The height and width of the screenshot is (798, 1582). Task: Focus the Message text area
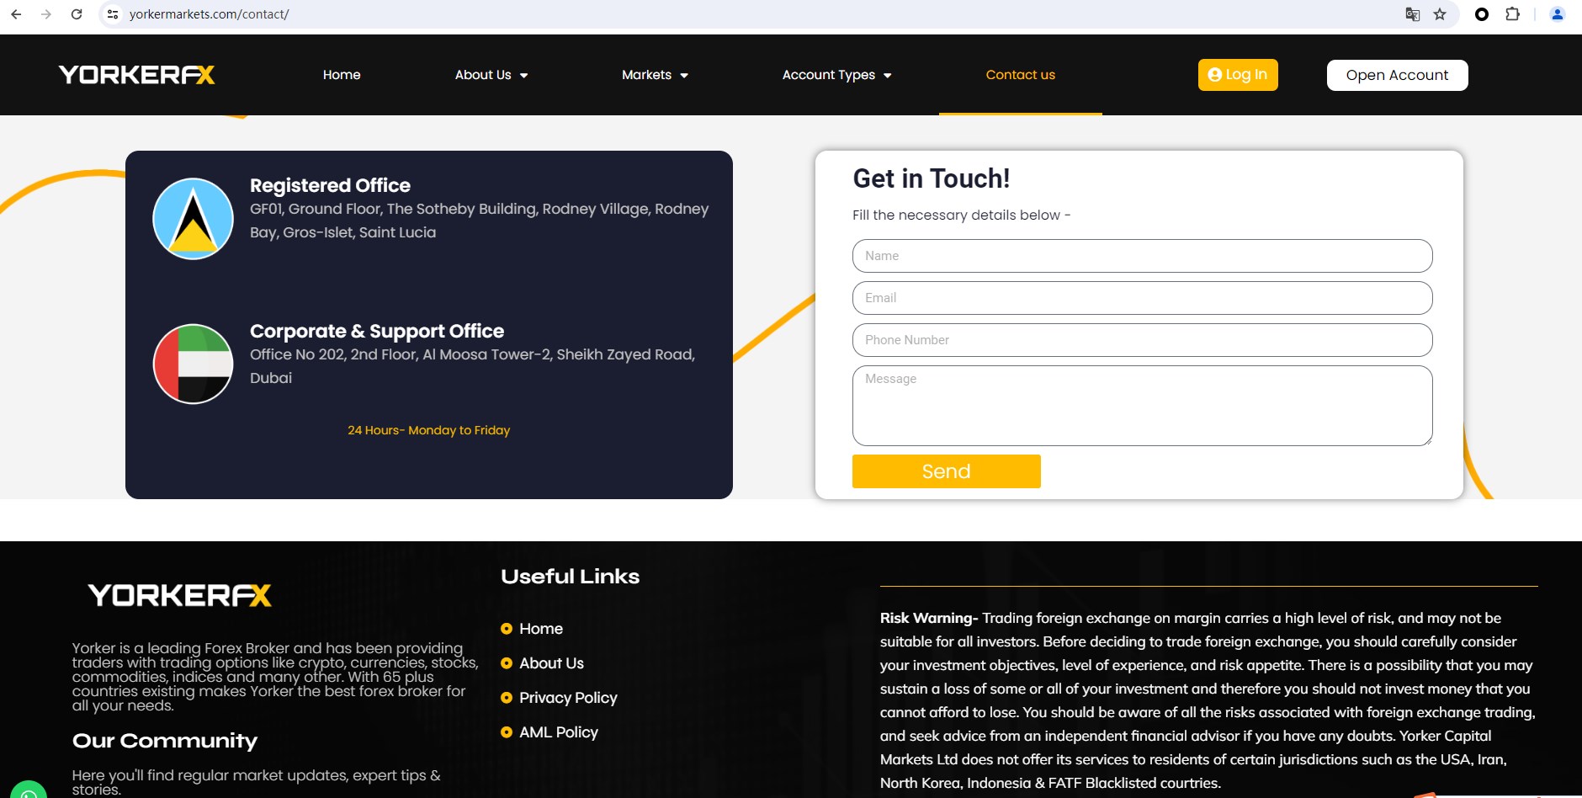click(1143, 406)
